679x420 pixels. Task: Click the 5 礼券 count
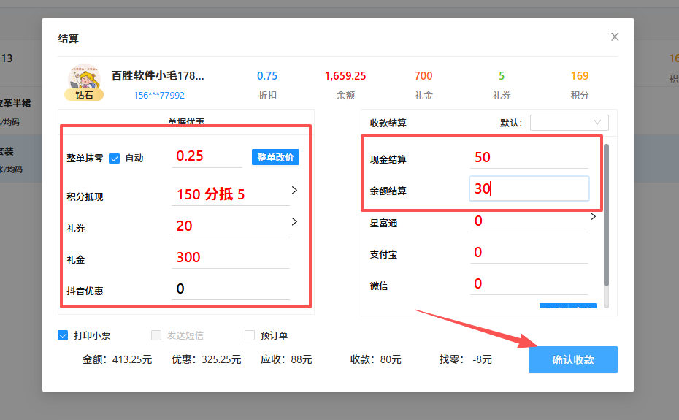pyautogui.click(x=502, y=76)
